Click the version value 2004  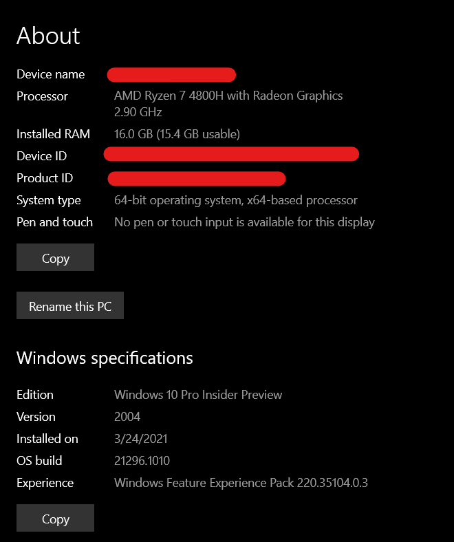(127, 417)
